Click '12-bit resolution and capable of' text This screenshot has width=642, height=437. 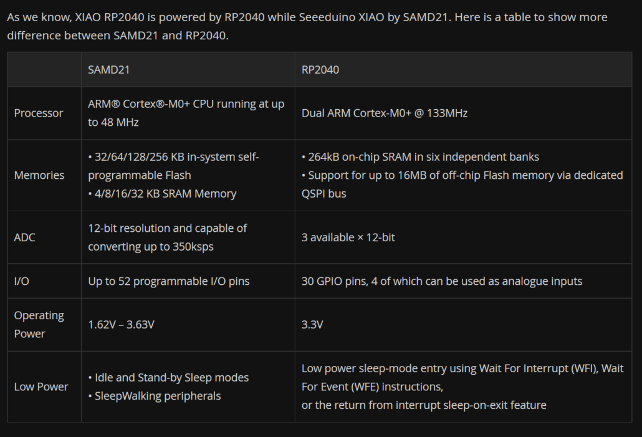(168, 228)
